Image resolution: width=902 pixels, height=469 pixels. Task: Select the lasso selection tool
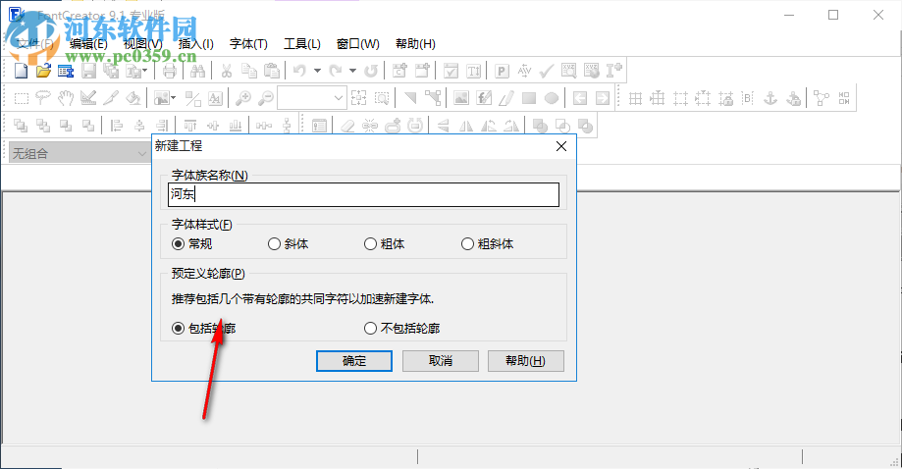tap(43, 98)
